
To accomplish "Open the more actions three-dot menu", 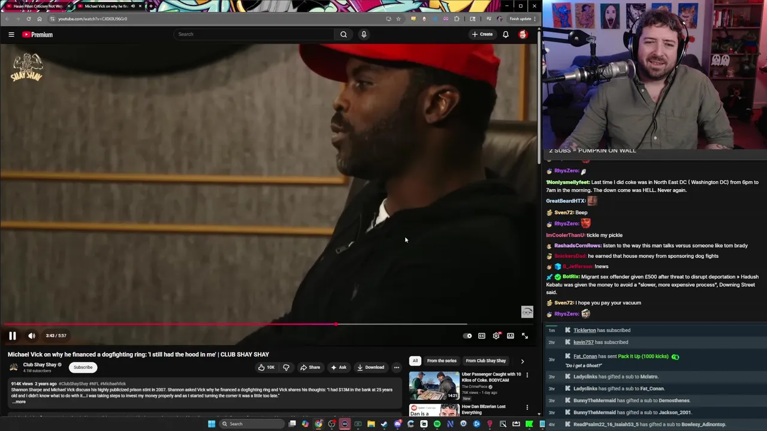I will click(396, 368).
